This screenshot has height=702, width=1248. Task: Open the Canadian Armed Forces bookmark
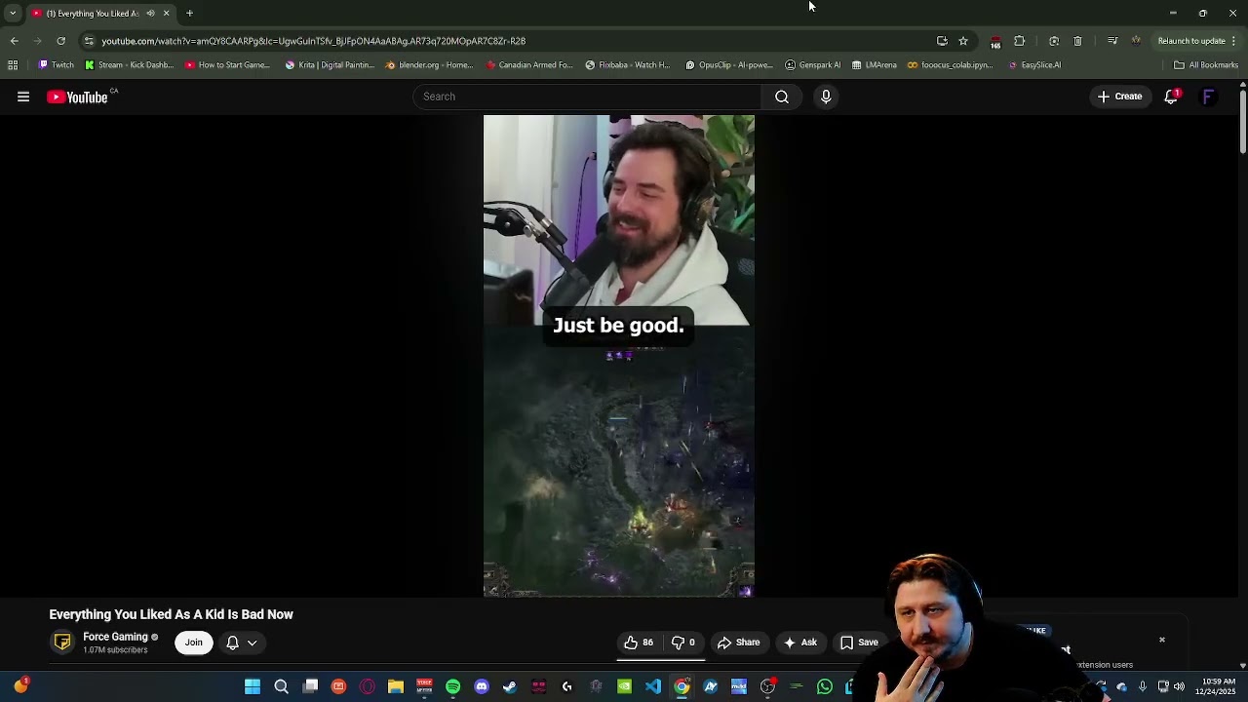click(528, 65)
